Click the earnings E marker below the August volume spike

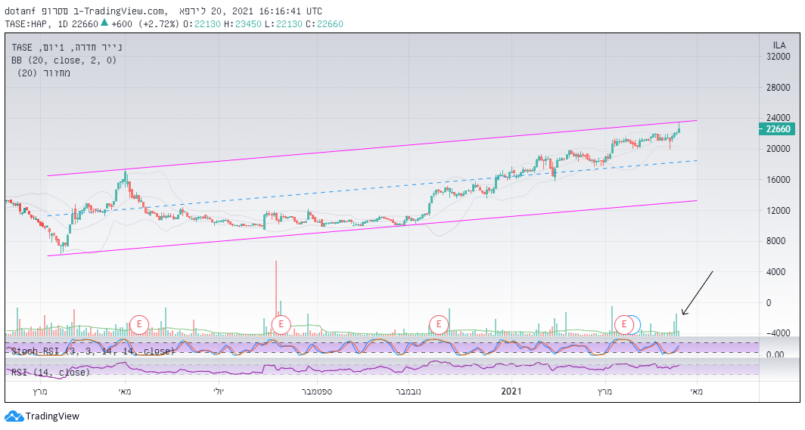[281, 324]
